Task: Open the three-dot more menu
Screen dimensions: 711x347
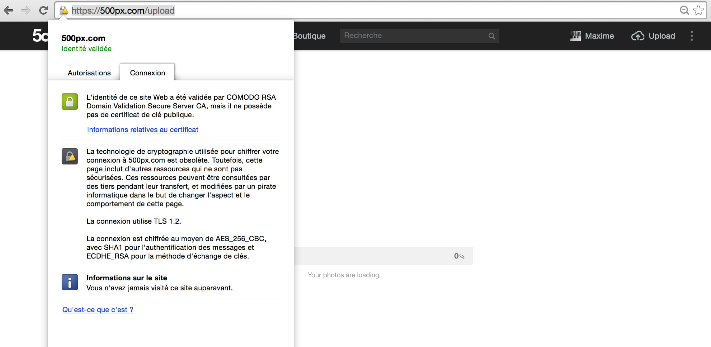Action: tap(692, 36)
